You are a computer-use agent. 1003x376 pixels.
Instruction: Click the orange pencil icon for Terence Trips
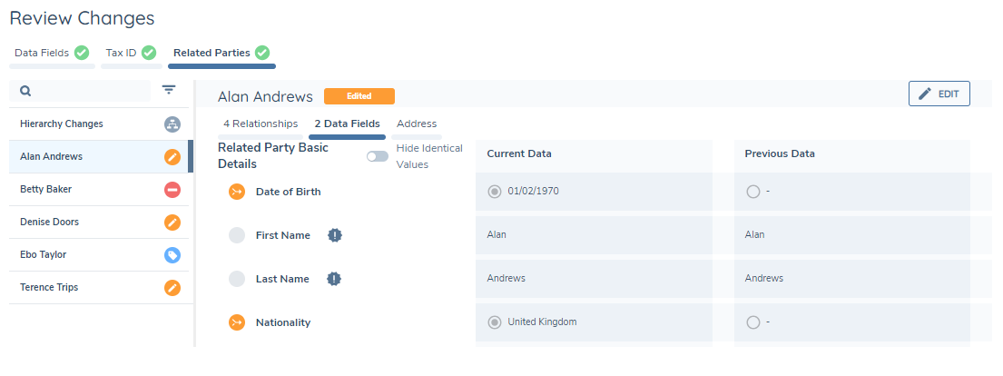[172, 288]
